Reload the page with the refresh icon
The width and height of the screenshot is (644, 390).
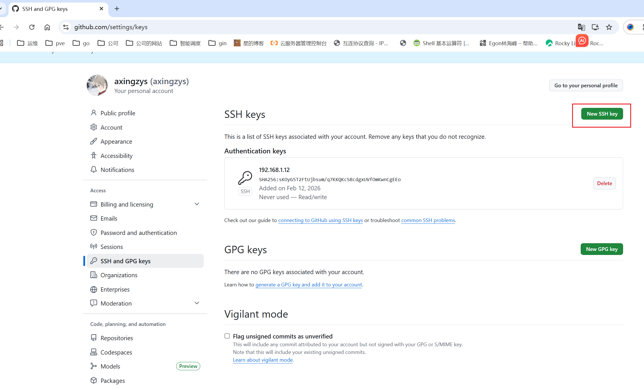(32, 27)
